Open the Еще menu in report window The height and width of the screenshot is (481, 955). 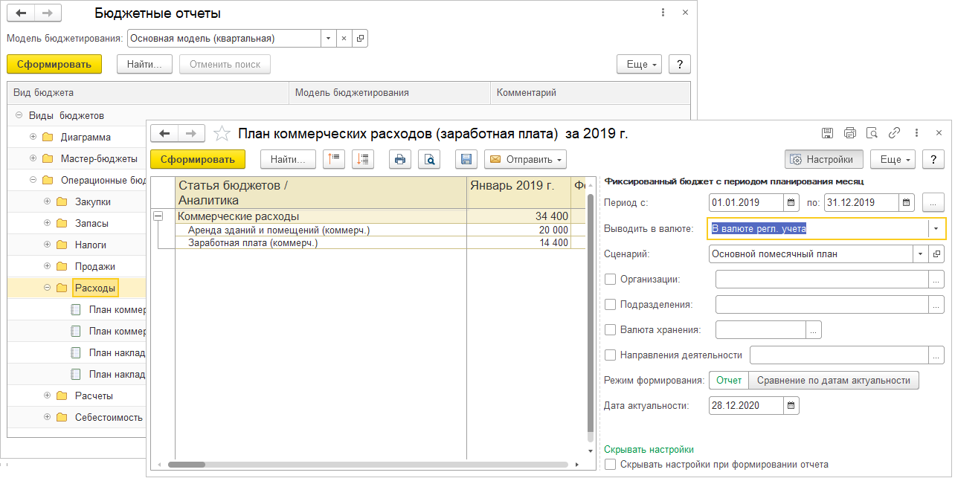point(895,159)
